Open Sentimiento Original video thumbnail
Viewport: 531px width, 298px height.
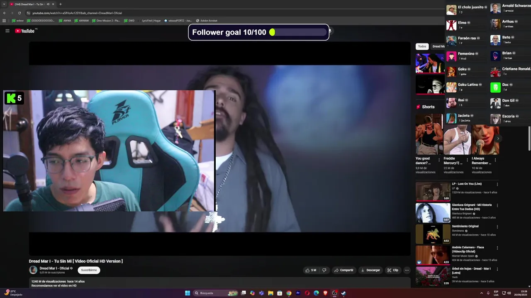[x=433, y=234]
